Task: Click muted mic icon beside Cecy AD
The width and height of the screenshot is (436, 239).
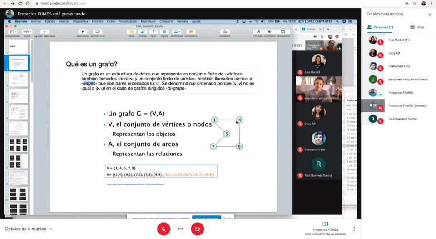Action: 381,55
